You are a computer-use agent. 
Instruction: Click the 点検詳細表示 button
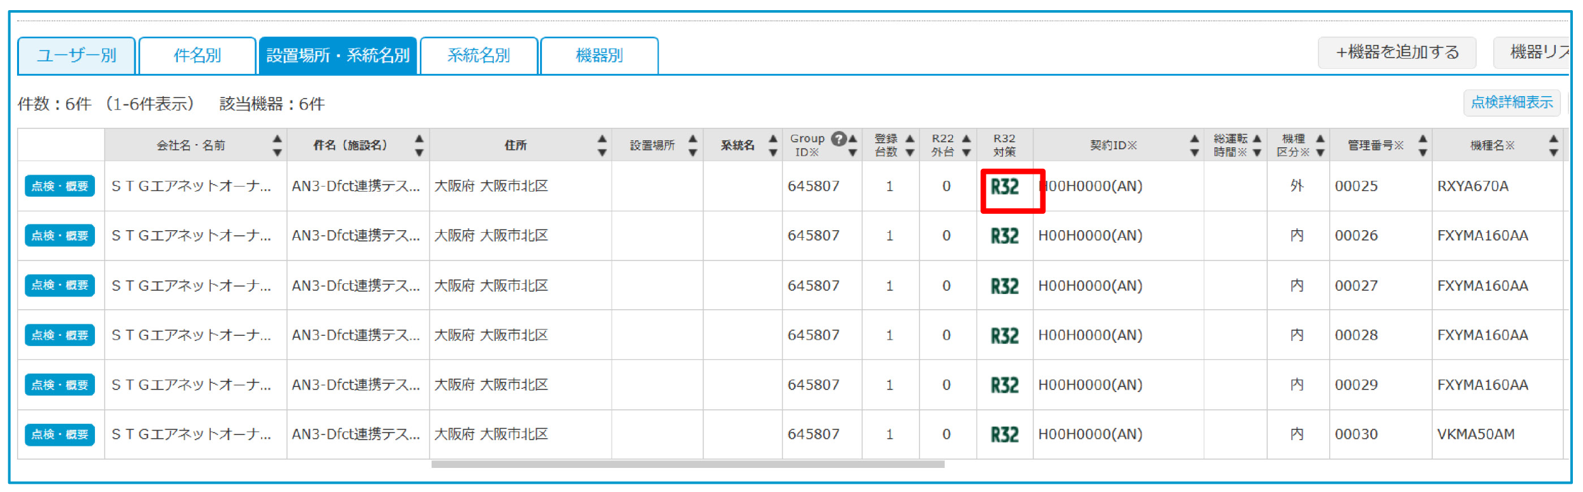pos(1511,102)
